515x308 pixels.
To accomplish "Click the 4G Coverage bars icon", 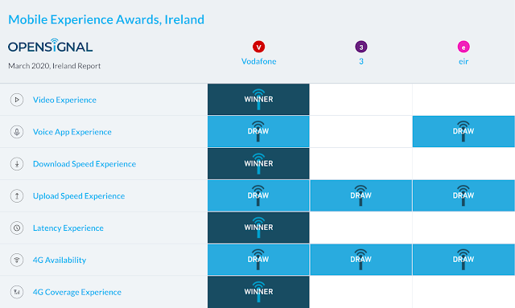I will coord(17,292).
